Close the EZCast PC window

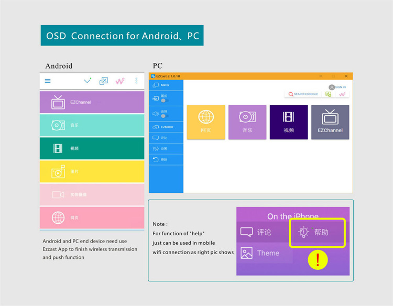[346, 76]
